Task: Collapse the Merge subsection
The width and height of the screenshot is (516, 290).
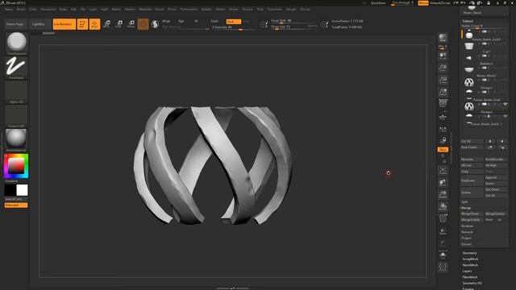Action: (466, 208)
